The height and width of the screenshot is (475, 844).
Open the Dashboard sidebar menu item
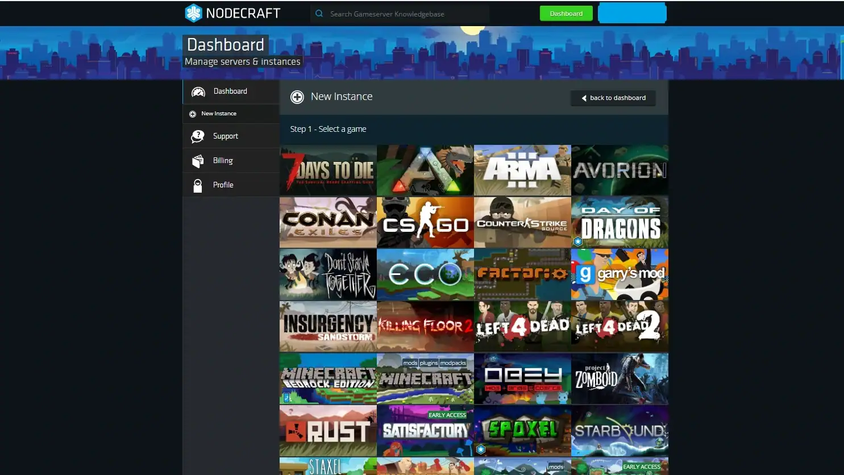click(x=231, y=91)
